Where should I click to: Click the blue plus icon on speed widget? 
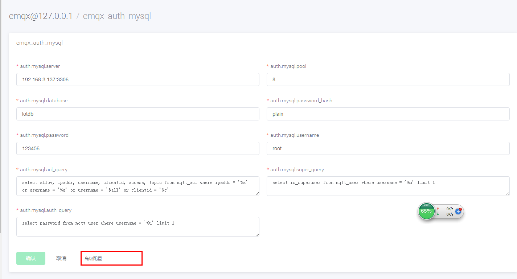click(458, 211)
